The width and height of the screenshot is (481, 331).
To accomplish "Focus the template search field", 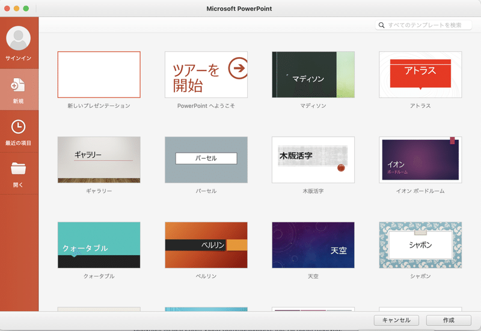I will [x=423, y=25].
